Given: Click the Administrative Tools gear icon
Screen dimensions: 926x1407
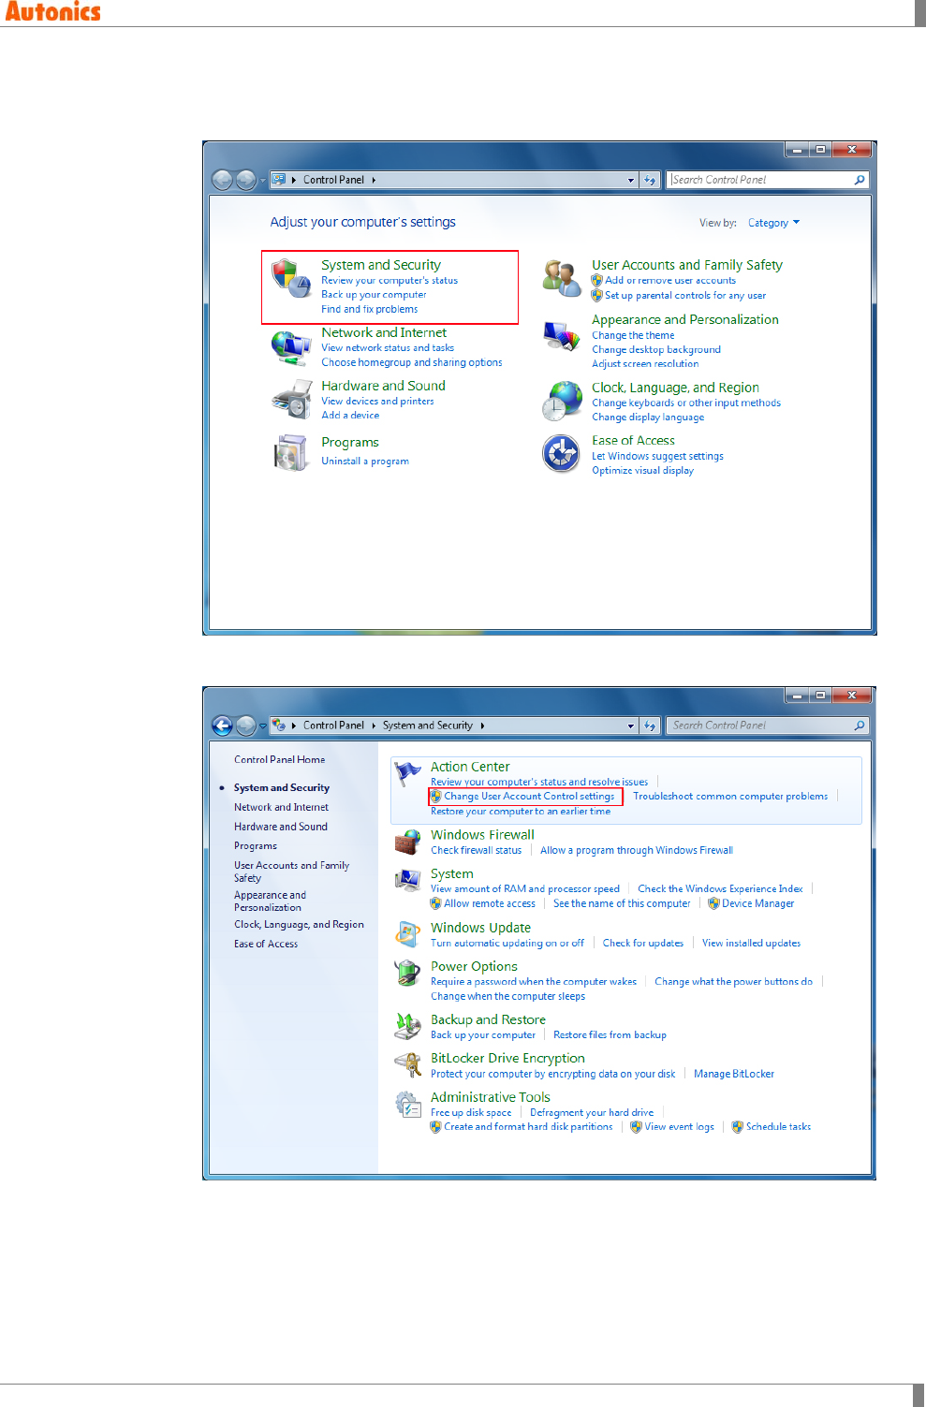Looking at the screenshot, I should [407, 1105].
